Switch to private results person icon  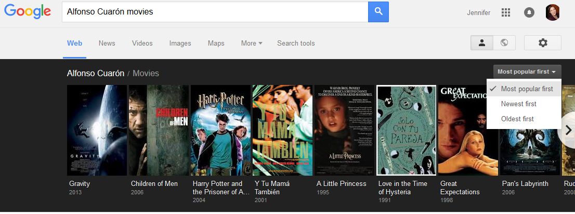[x=482, y=43]
